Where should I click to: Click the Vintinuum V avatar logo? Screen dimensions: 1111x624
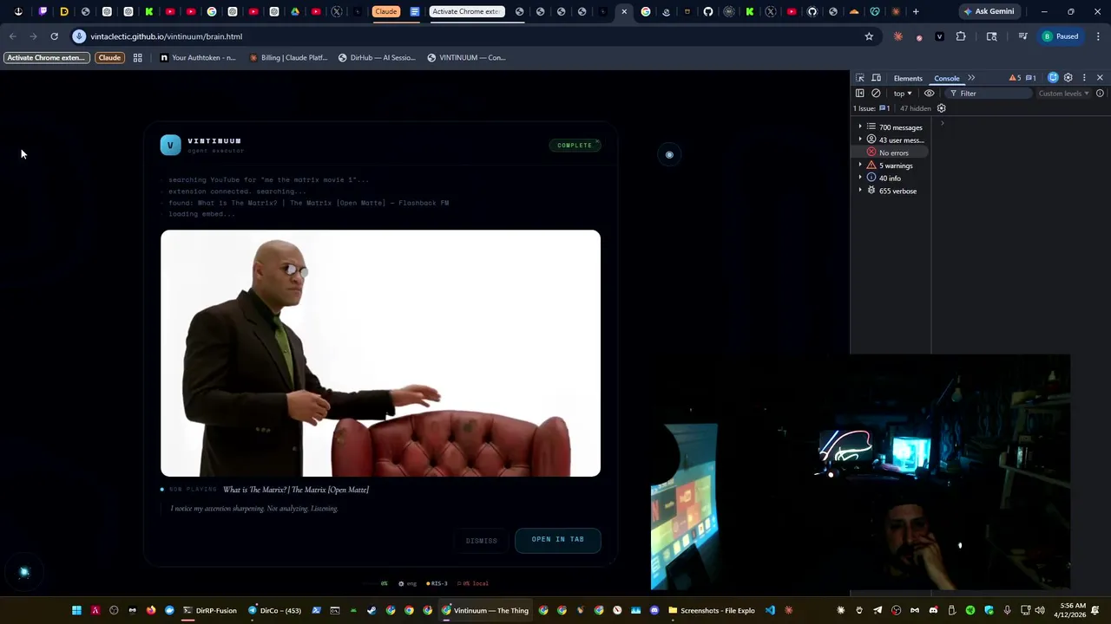click(170, 146)
